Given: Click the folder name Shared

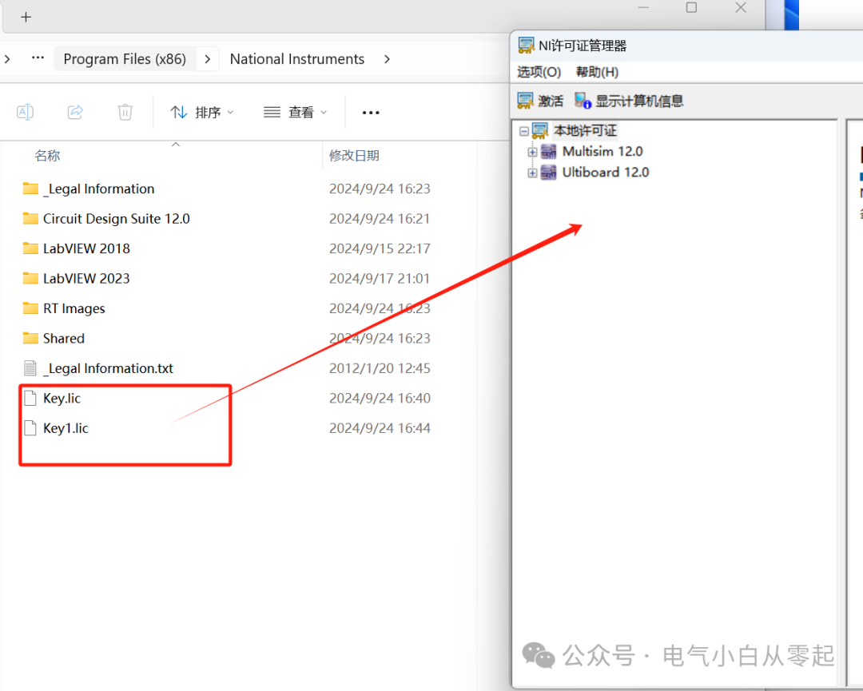Looking at the screenshot, I should coord(64,339).
